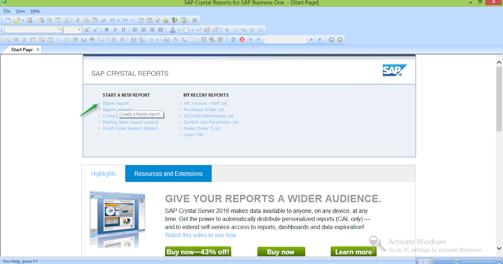Open the File menu

[x=7, y=11]
